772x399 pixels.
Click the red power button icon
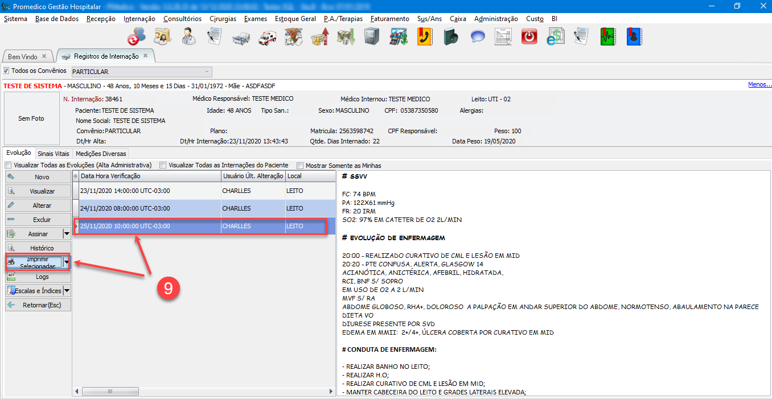tap(529, 37)
